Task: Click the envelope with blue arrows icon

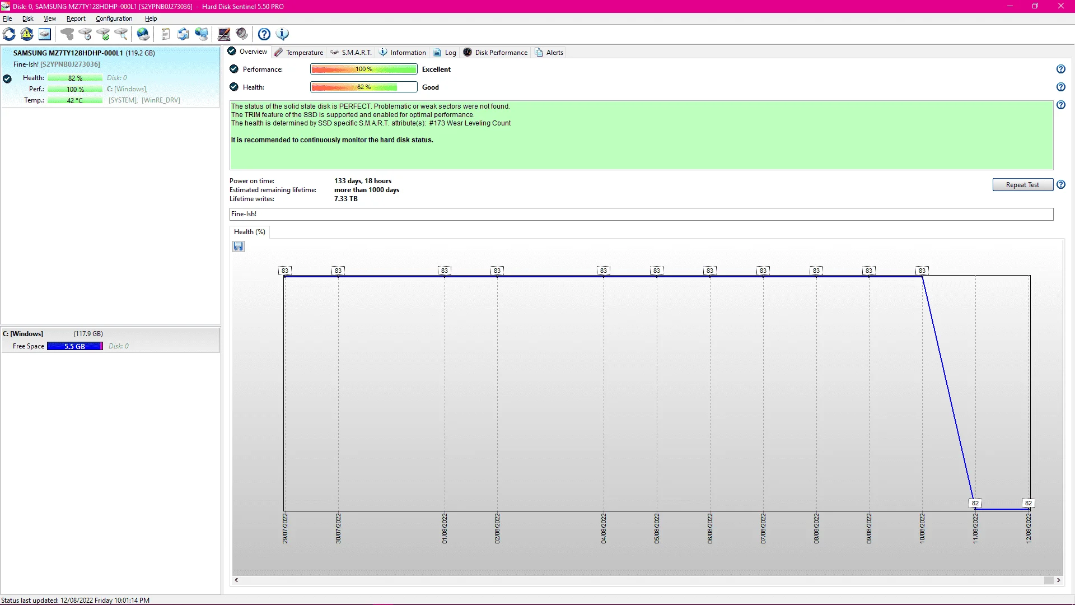Action: 184,34
